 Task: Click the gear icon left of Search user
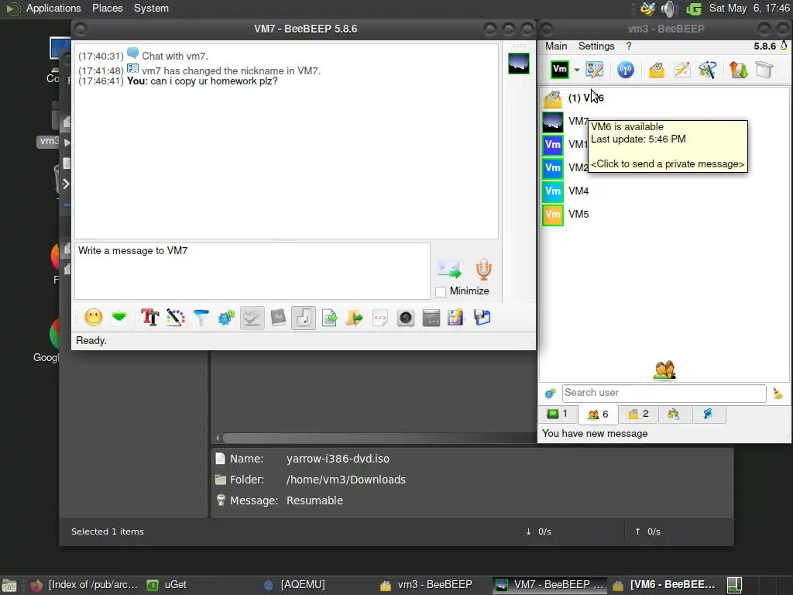coord(551,393)
